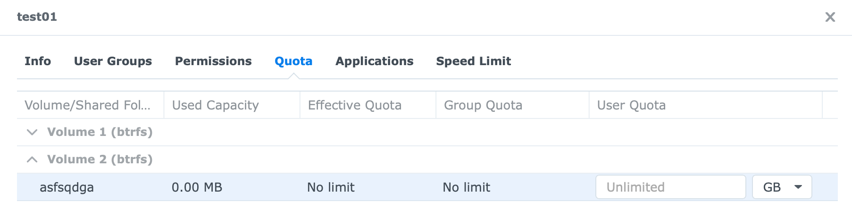Screen dimensions: 852x202
Task: Switch to the Info tab
Action: point(38,61)
